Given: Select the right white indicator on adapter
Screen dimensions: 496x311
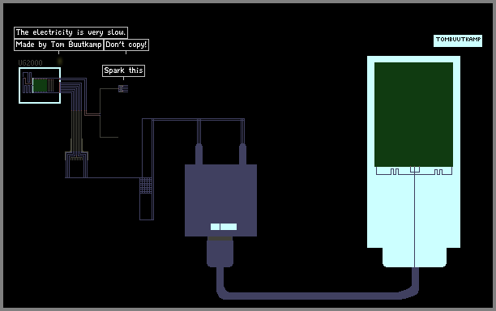Looking at the screenshot, I should (229, 227).
